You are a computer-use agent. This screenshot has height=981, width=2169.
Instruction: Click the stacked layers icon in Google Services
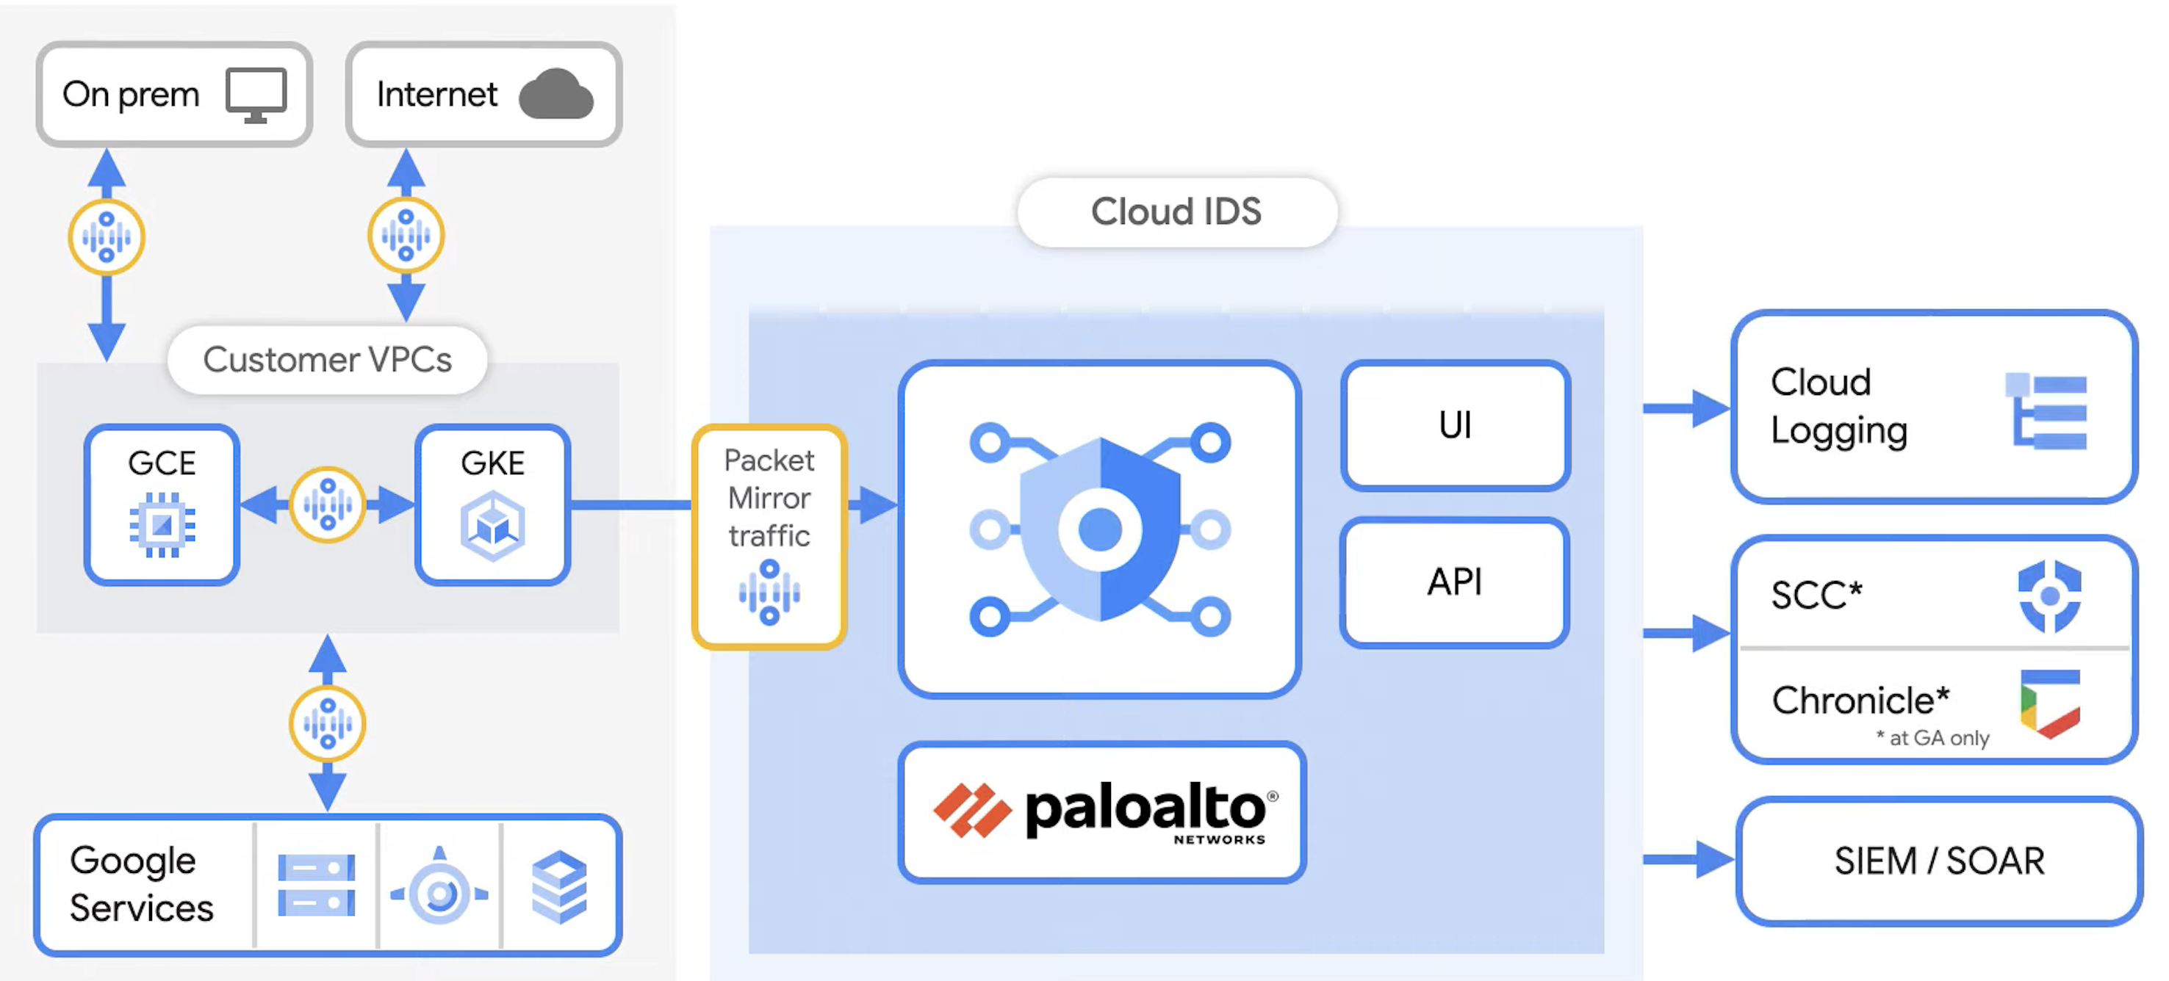(559, 886)
